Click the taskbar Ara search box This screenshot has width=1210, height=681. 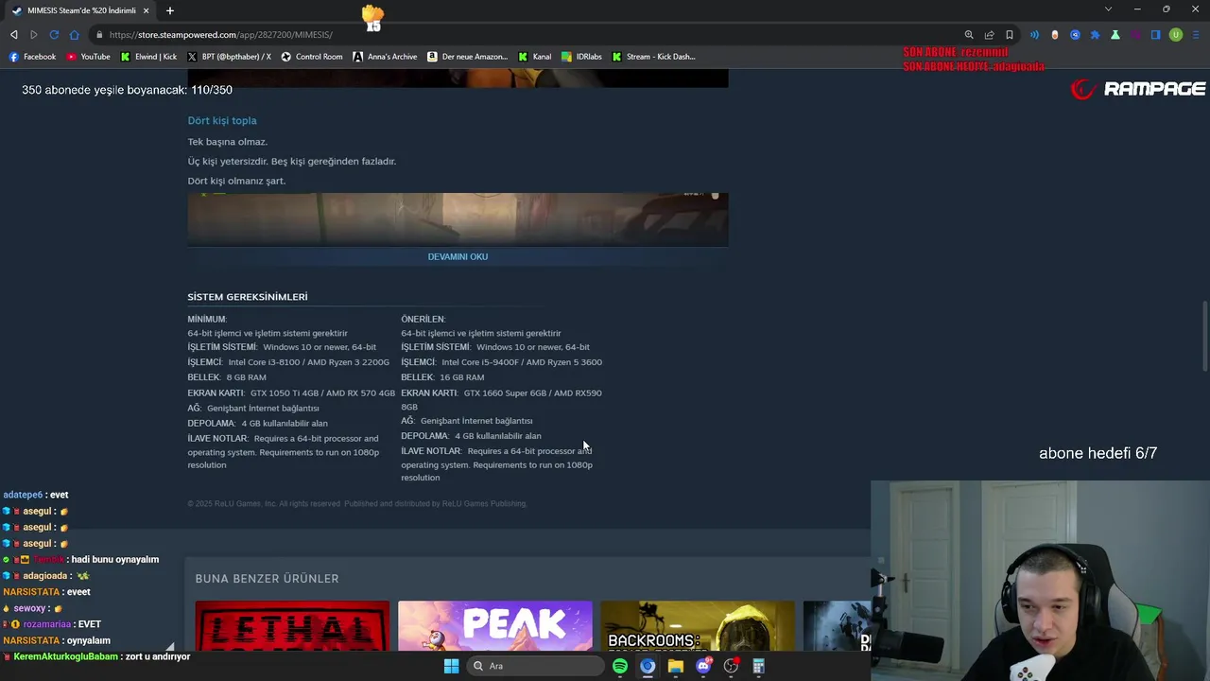pos(537,666)
